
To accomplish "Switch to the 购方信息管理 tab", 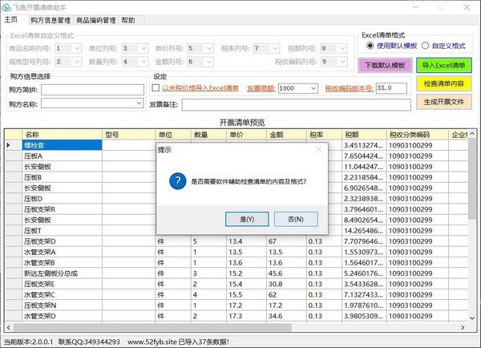I will (x=50, y=20).
